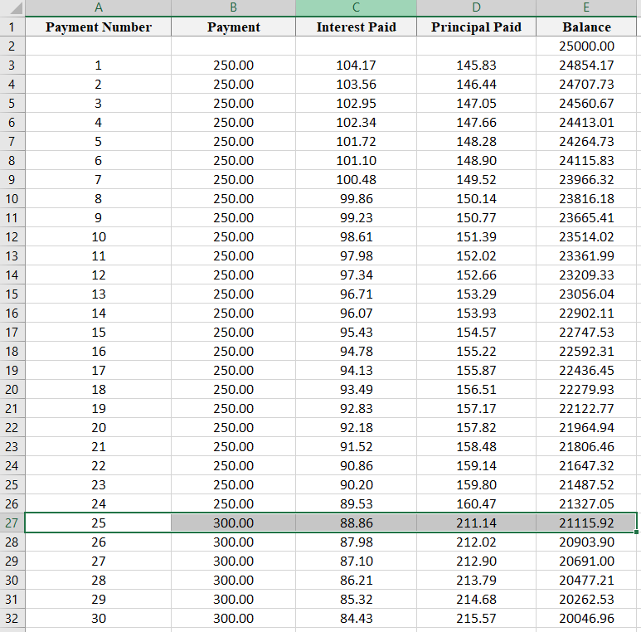Click the "Principal Paid" header cell
Screen dimensions: 641x632
476,27
